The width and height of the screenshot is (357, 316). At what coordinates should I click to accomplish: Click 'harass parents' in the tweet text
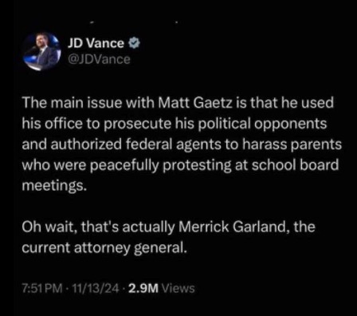click(x=292, y=144)
